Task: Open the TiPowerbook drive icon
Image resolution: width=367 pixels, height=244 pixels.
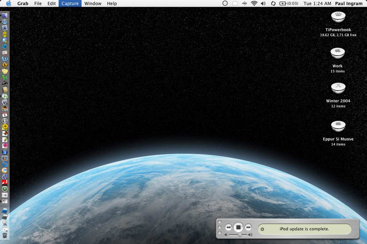Action: tap(338, 17)
